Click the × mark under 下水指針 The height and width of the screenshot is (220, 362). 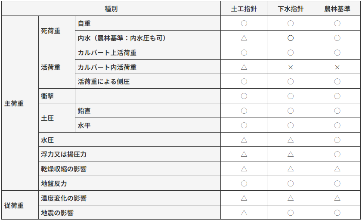pyautogui.click(x=291, y=68)
